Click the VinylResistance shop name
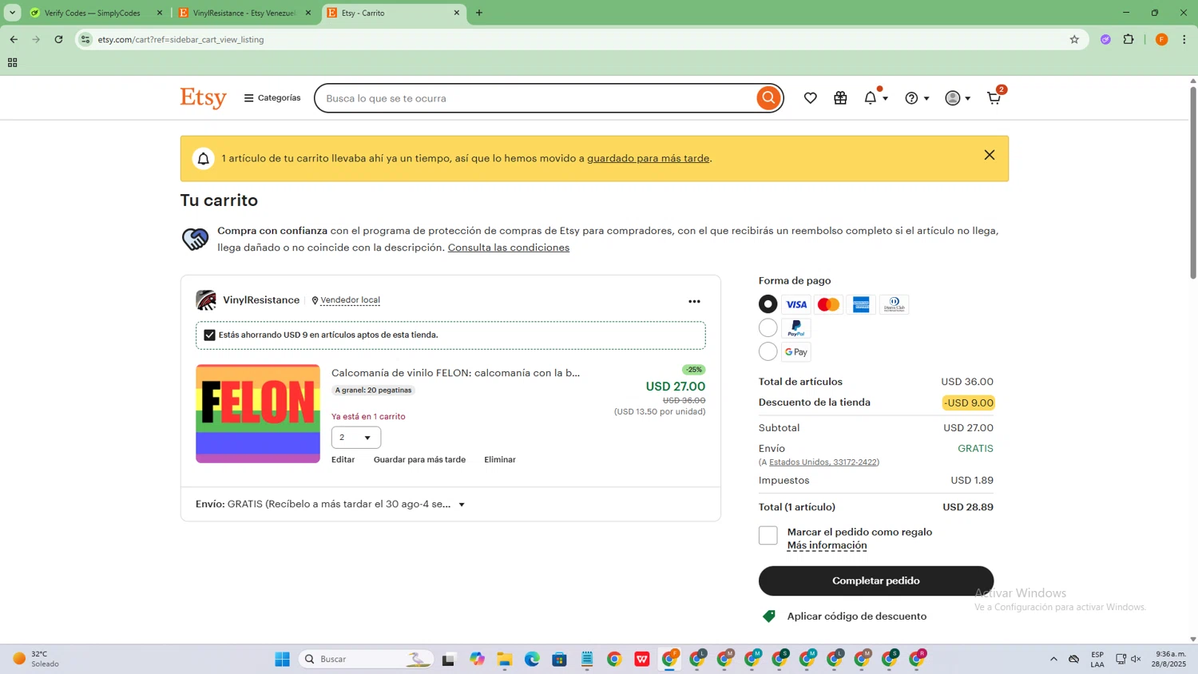 click(x=261, y=300)
